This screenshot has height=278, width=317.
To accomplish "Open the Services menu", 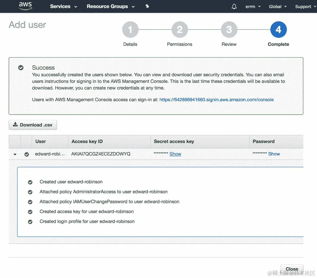I will 64,7.
